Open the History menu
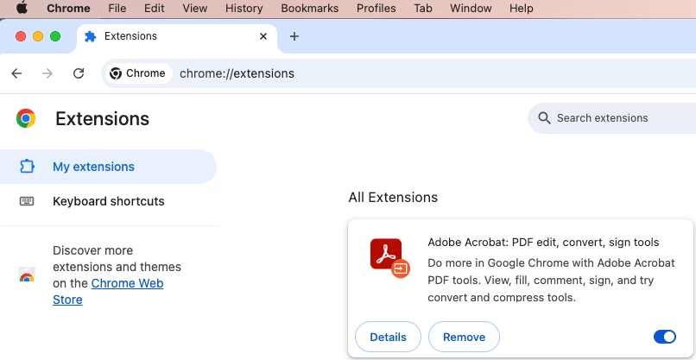The width and height of the screenshot is (696, 360). 244,8
